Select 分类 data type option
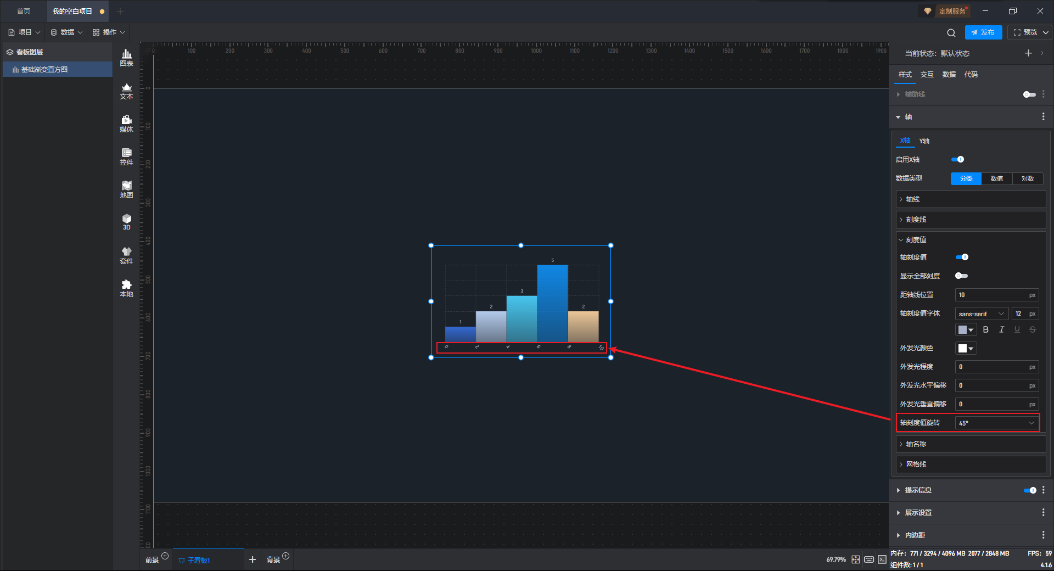1054x571 pixels. (966, 178)
